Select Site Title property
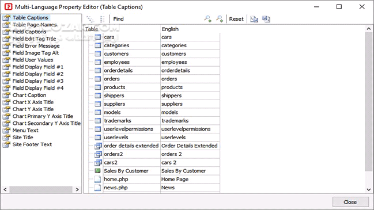 coord(22,138)
